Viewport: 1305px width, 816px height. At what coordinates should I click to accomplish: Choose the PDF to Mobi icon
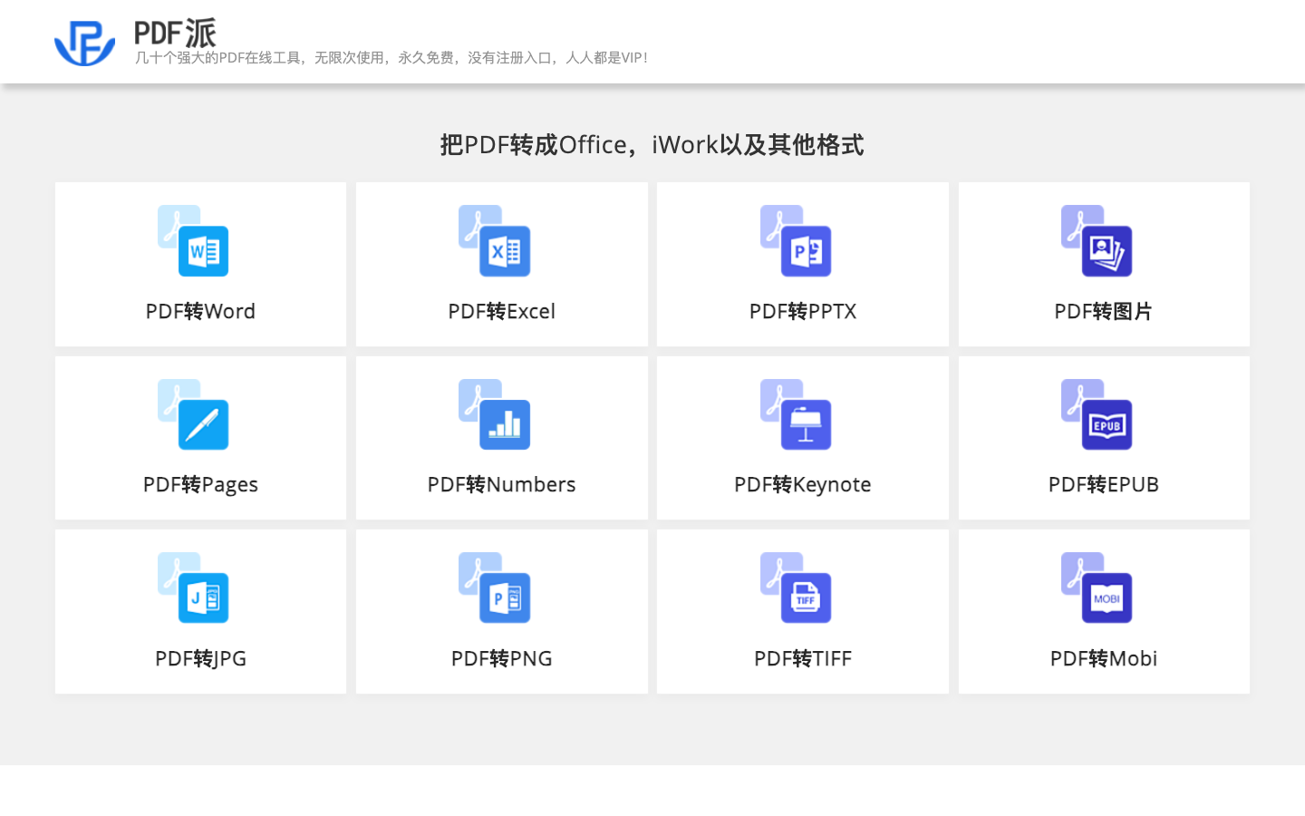pos(1097,588)
